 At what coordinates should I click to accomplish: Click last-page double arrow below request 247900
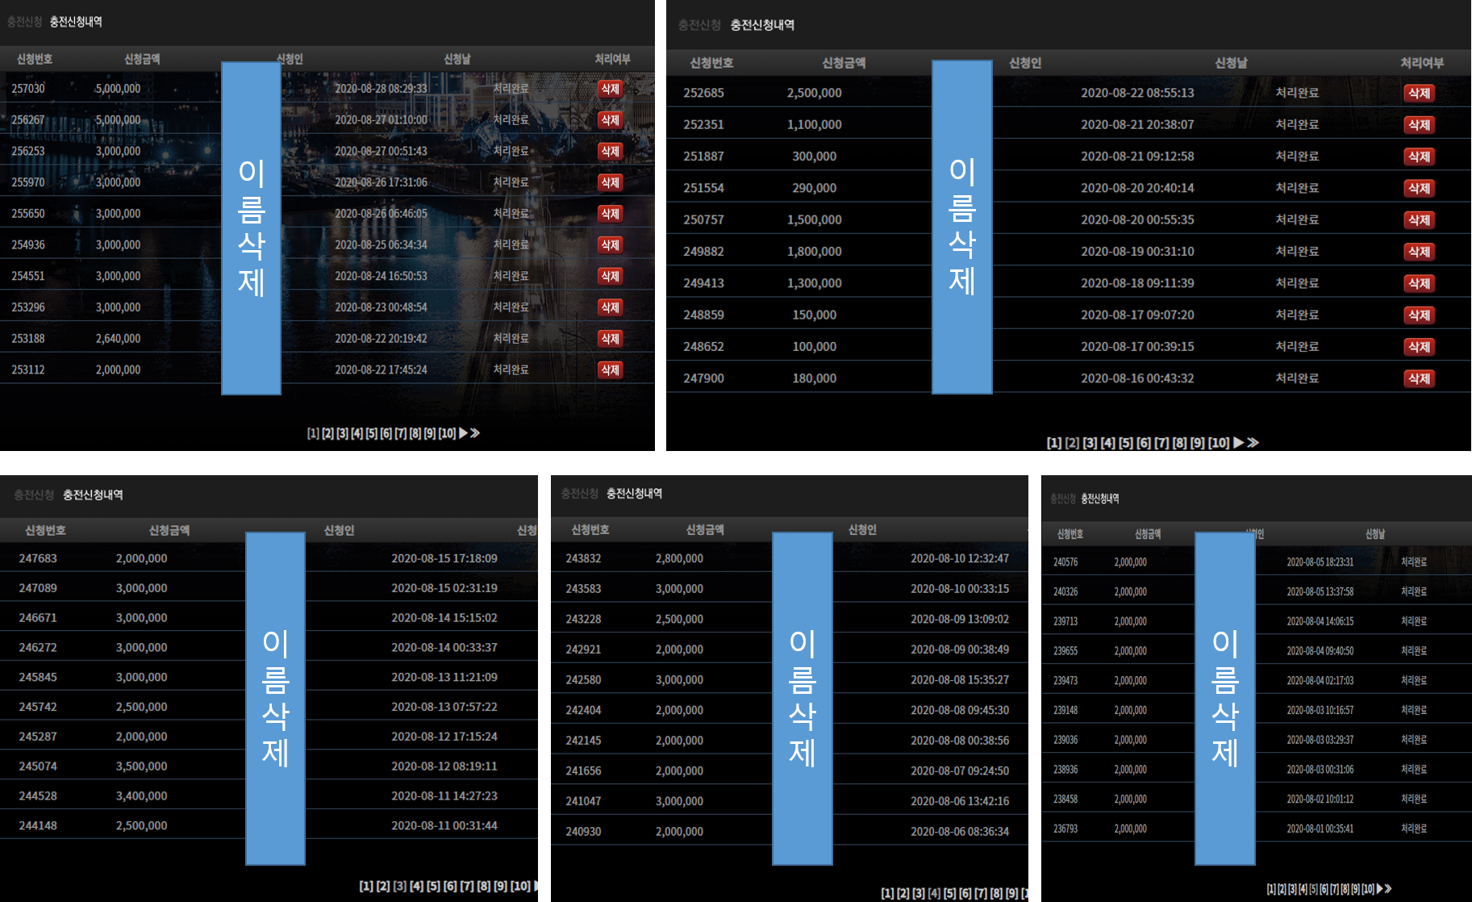1253,442
